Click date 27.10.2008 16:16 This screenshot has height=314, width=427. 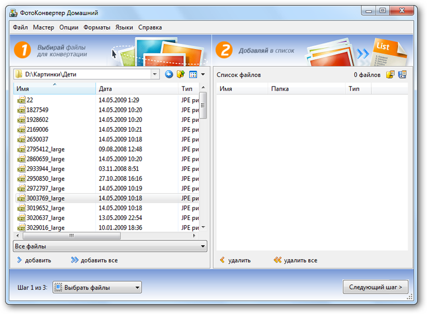click(120, 178)
